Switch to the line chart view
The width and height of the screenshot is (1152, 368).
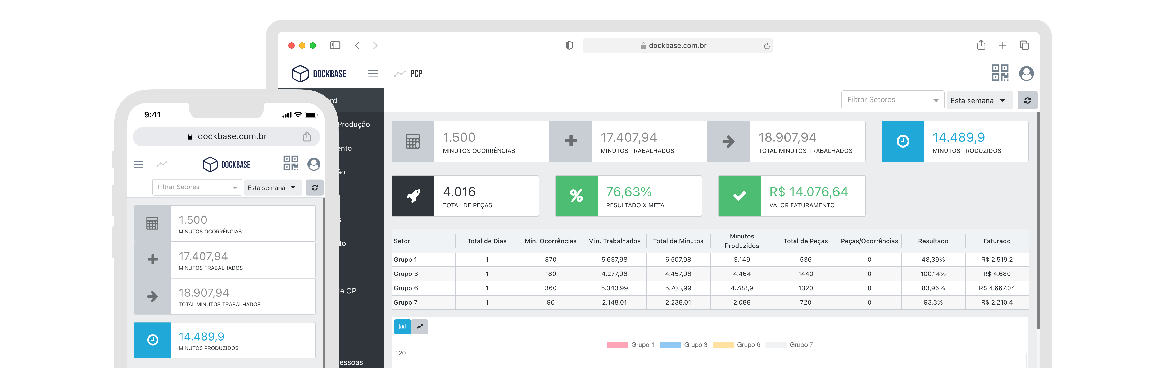(x=419, y=326)
